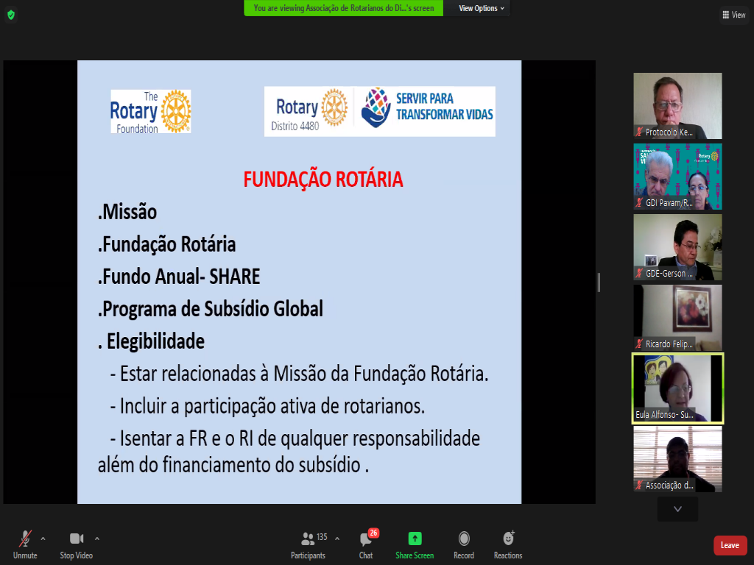The height and width of the screenshot is (565, 754).
Task: Open the View Options dropdown
Action: (x=482, y=8)
